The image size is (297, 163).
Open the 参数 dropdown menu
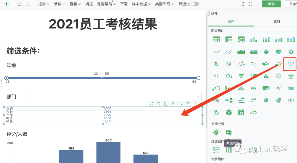pos(59,4)
